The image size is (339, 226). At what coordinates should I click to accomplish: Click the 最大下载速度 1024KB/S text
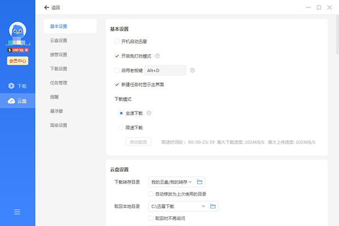point(241,142)
